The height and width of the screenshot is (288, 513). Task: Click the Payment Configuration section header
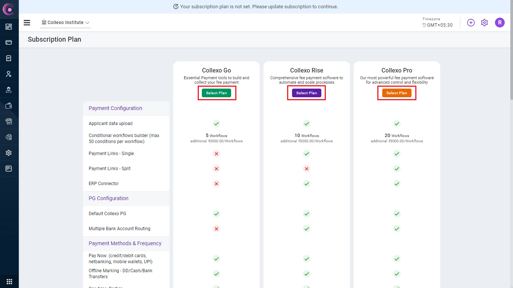115,108
